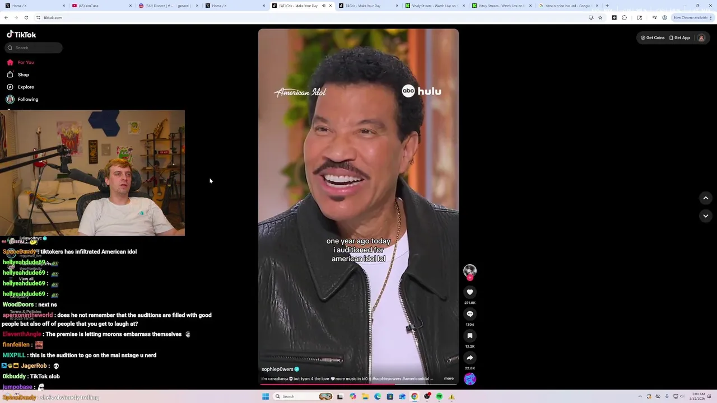Image resolution: width=717 pixels, height=403 pixels.
Task: Open comments on the video
Action: (470, 314)
